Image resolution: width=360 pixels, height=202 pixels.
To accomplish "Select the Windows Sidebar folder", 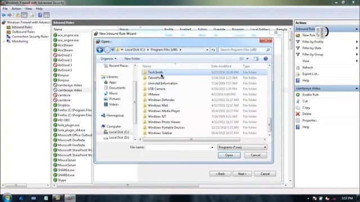I will (160, 133).
